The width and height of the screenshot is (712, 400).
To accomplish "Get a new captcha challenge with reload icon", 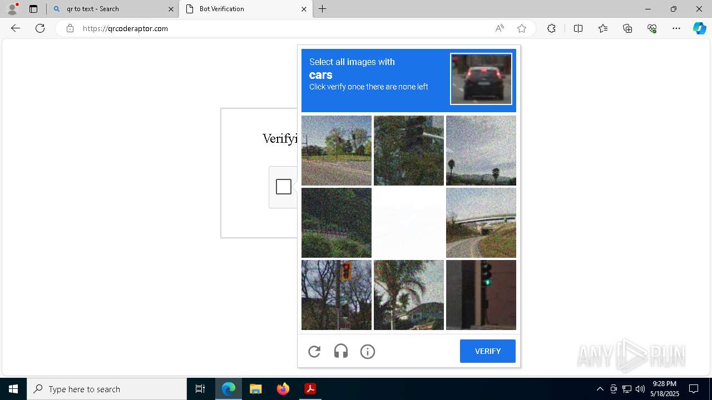I will [x=314, y=351].
